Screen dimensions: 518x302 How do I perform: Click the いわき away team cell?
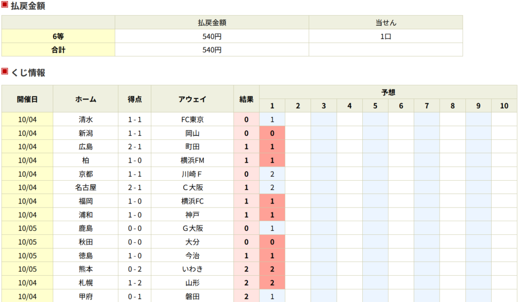(x=192, y=269)
